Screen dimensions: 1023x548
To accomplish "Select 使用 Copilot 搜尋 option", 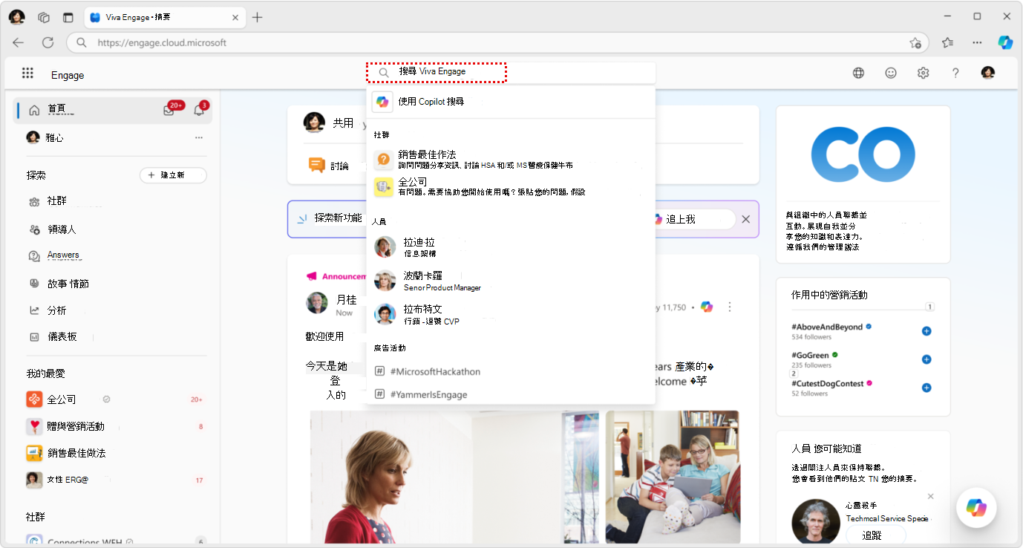I will point(511,102).
